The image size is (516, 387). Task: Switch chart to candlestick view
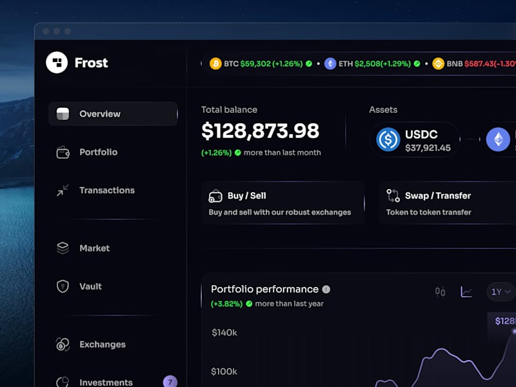440,292
